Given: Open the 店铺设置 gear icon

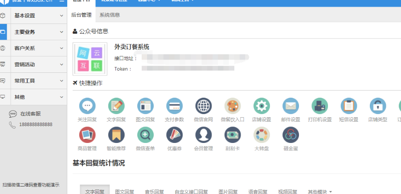Looking at the screenshot, I should (262, 106).
